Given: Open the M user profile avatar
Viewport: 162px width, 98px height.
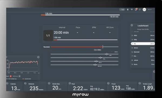Looking at the screenshot, I should click(144, 10).
